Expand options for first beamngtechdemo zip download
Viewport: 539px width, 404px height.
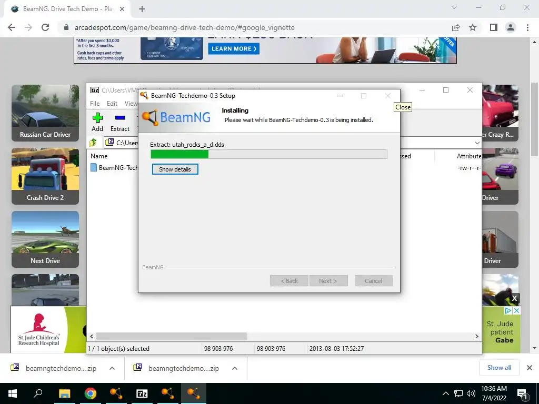(112, 368)
